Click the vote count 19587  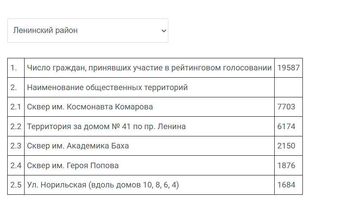pos(288,68)
